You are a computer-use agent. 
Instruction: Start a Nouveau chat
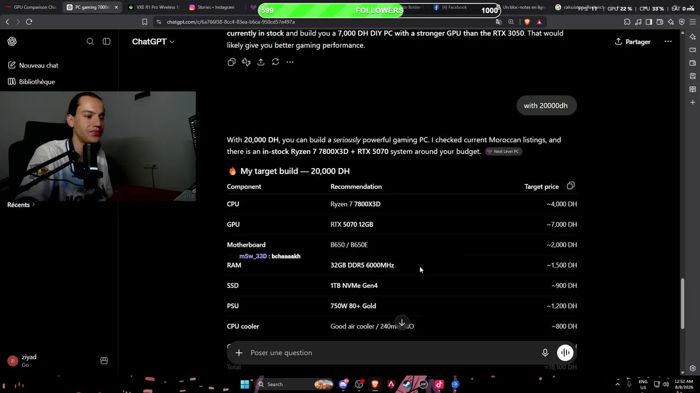coord(33,65)
